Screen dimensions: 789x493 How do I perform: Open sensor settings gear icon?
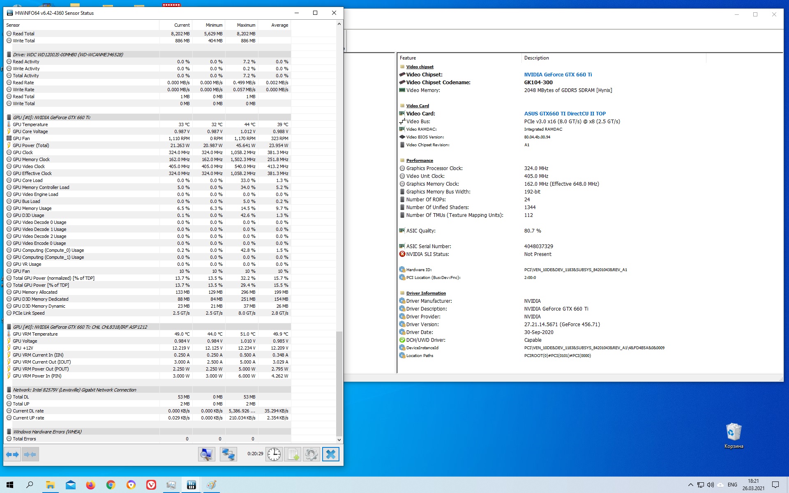pyautogui.click(x=311, y=454)
